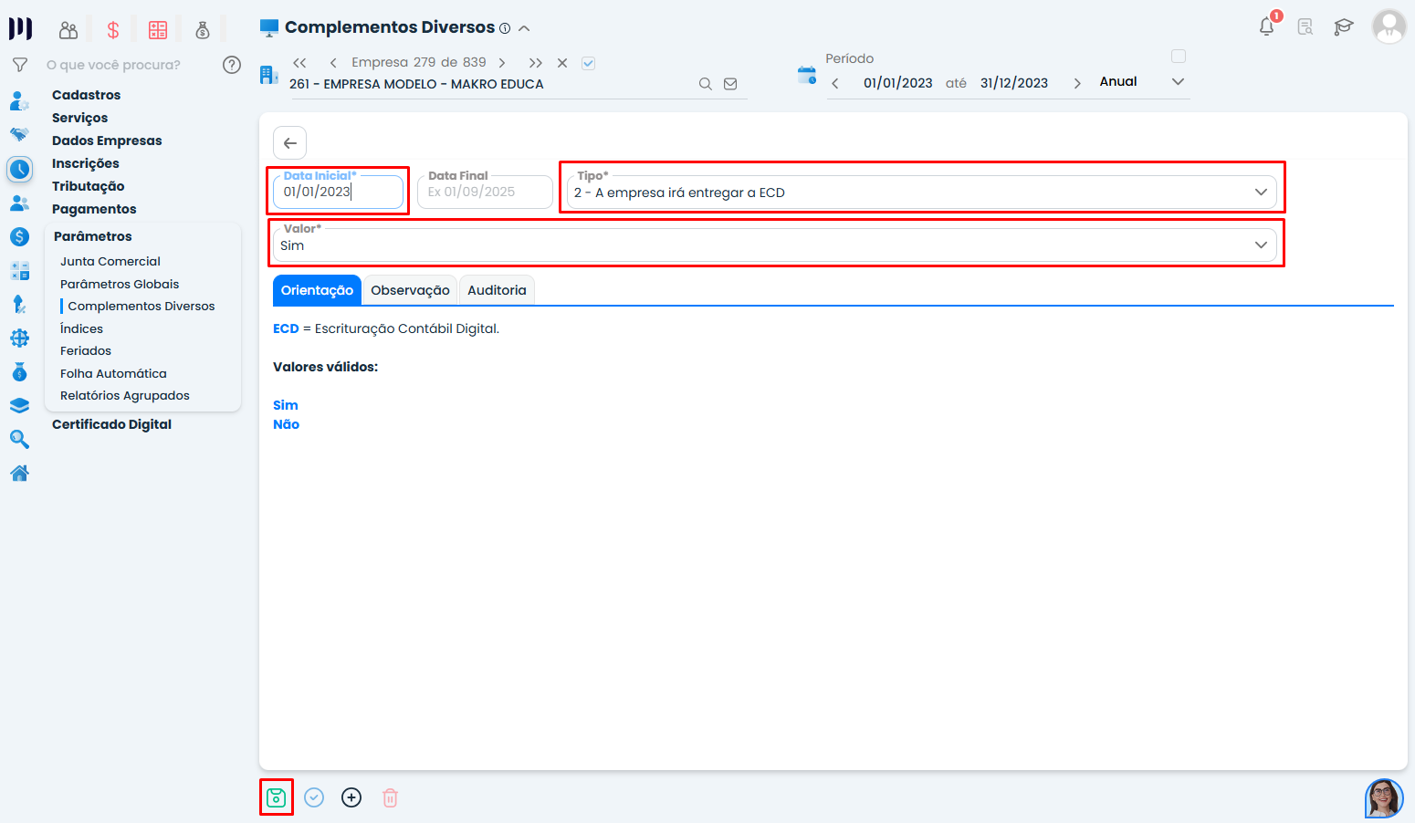1415x823 pixels.
Task: Open Certificado Digital menu item
Action: (x=111, y=424)
